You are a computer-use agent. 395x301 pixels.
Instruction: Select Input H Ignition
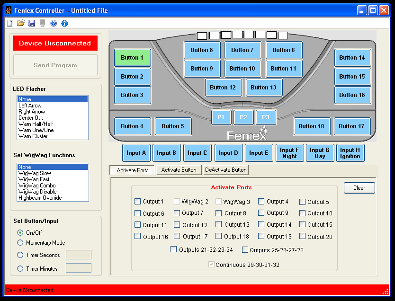tap(350, 153)
